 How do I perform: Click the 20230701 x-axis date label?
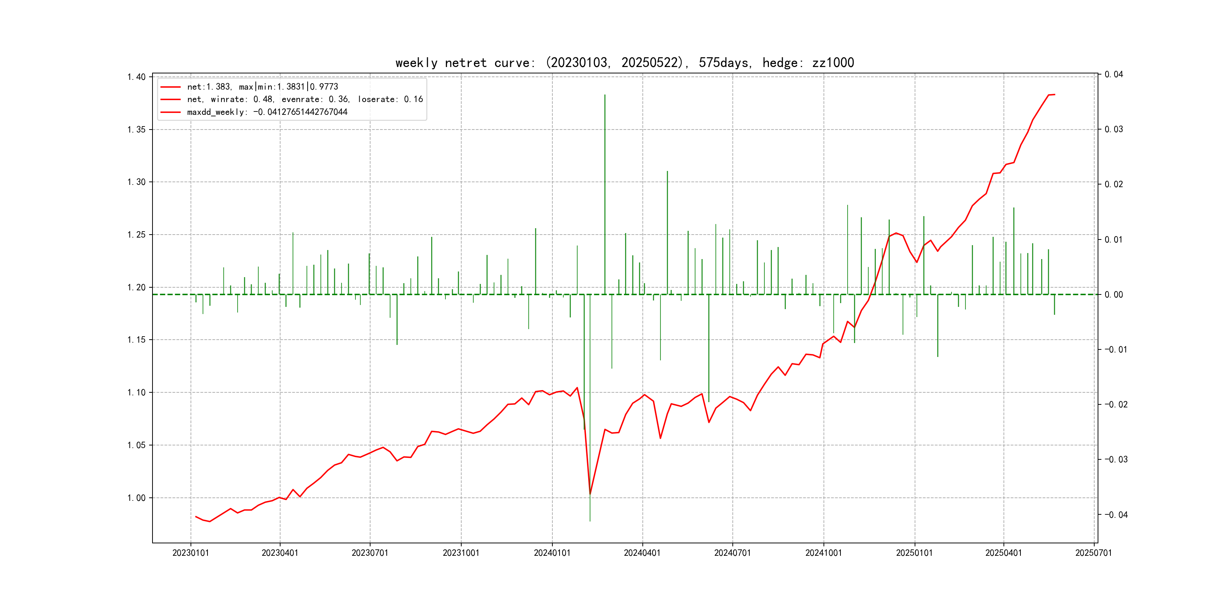click(369, 553)
